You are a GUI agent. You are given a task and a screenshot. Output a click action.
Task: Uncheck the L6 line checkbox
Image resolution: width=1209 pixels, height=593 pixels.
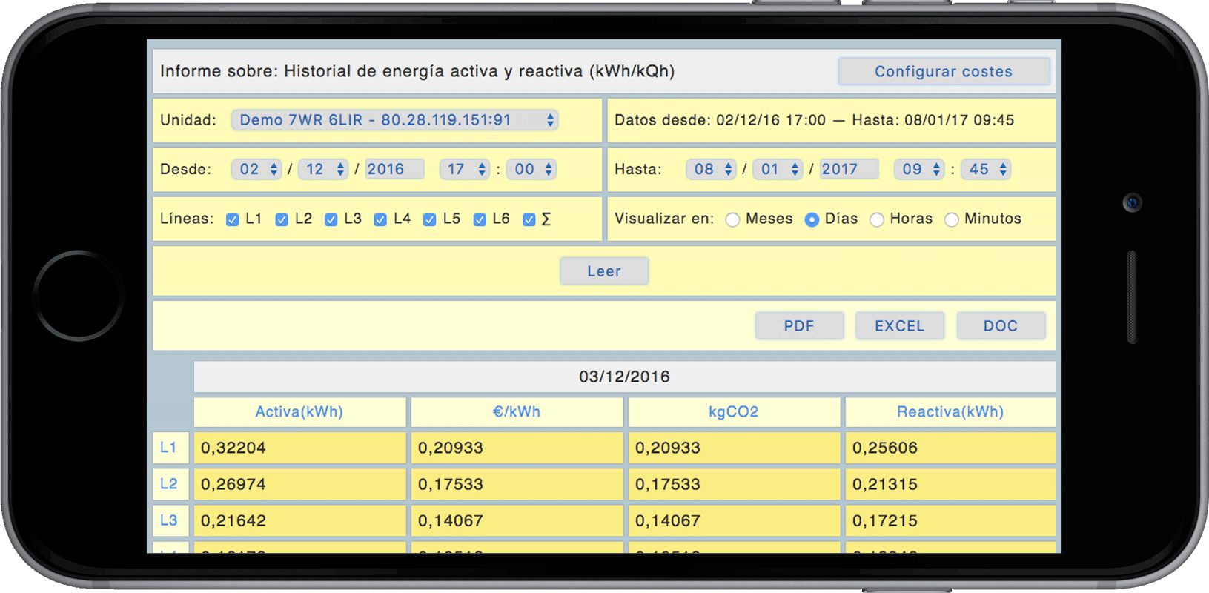[x=480, y=219]
